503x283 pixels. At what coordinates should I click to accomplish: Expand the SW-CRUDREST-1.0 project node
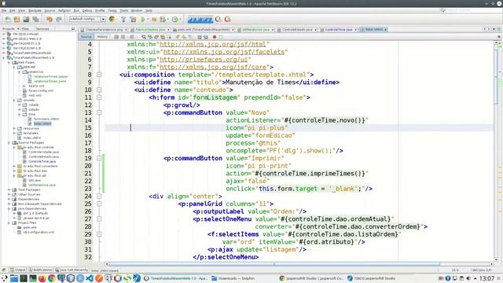4,43
